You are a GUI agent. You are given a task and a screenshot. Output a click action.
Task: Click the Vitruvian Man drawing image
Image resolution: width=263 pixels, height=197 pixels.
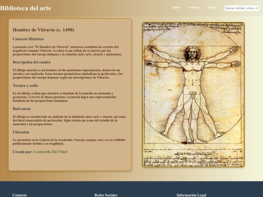point(193,95)
